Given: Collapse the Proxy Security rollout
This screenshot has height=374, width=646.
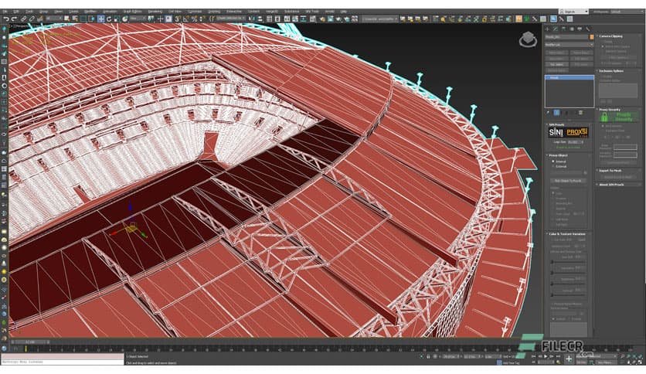Looking at the screenshot, I should point(610,110).
